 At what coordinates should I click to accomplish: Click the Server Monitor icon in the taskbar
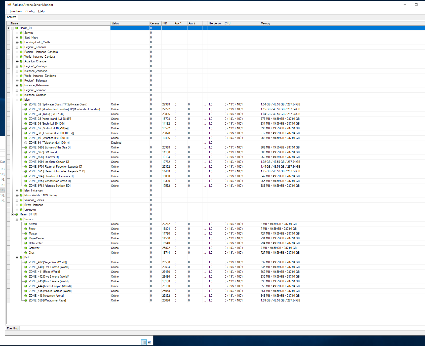144,342
